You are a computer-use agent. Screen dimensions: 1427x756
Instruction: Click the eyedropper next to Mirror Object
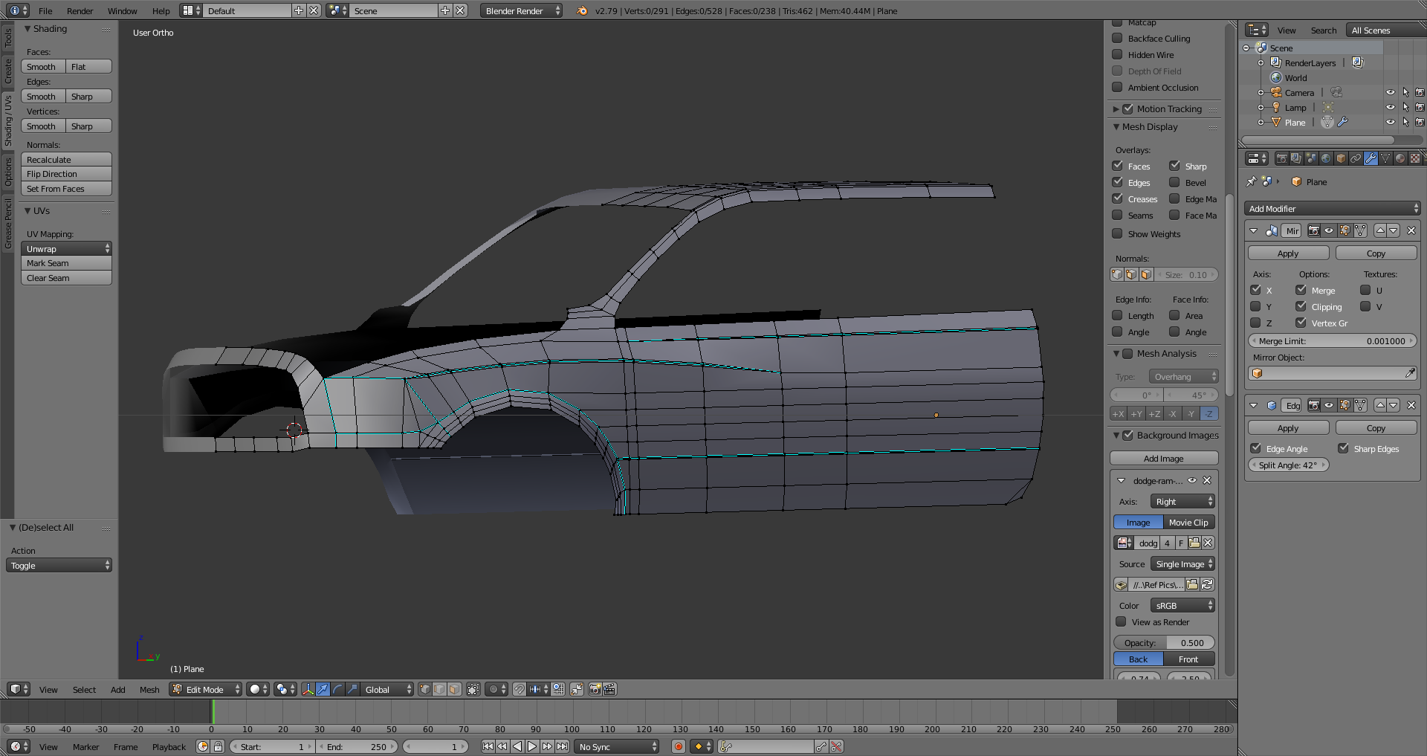(x=1410, y=373)
